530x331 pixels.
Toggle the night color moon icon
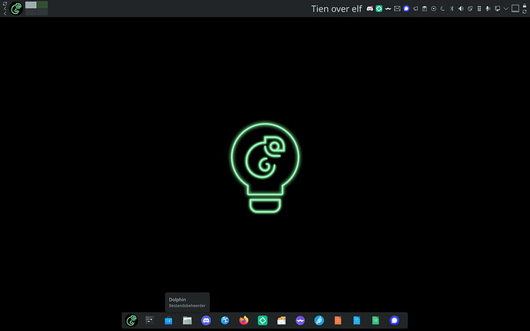442,8
